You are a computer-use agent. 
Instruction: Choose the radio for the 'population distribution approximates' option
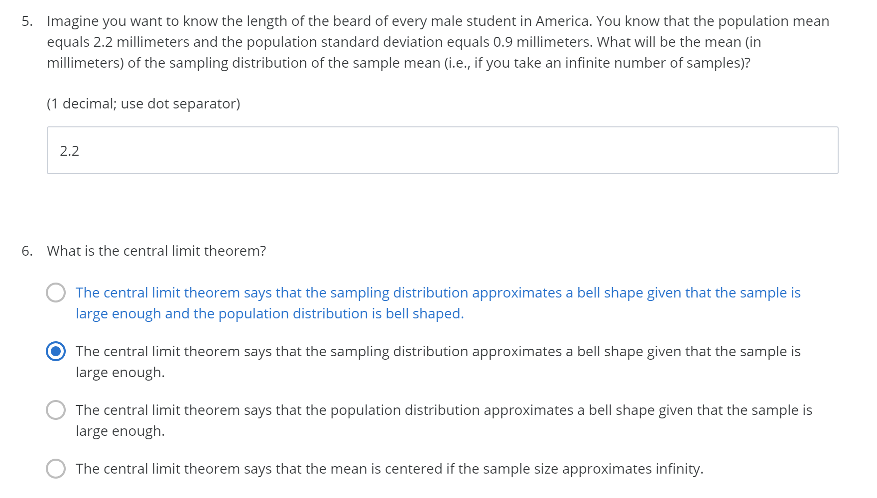[56, 410]
